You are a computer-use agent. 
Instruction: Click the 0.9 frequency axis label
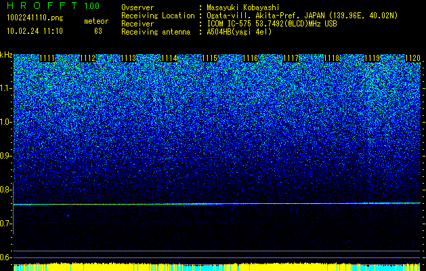click(6, 156)
